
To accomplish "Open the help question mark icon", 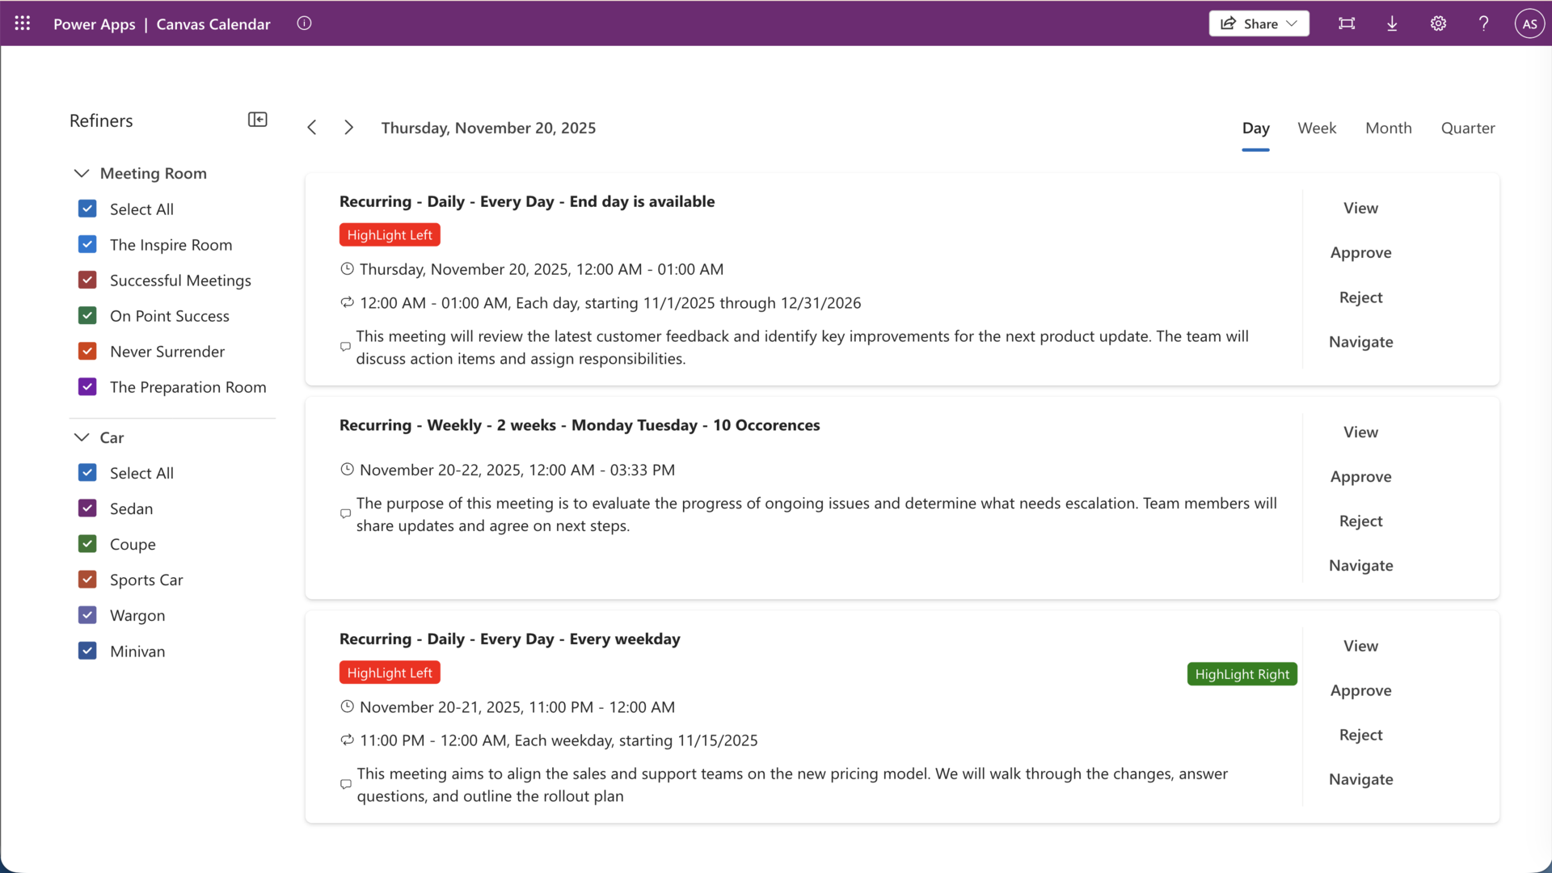I will [x=1483, y=23].
